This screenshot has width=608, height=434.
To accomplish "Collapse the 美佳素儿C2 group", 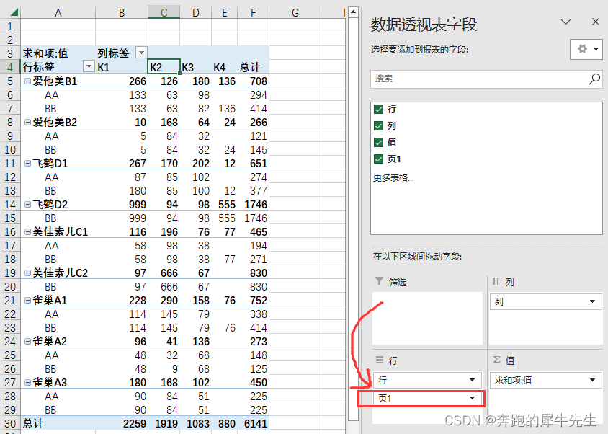I will click(x=27, y=273).
